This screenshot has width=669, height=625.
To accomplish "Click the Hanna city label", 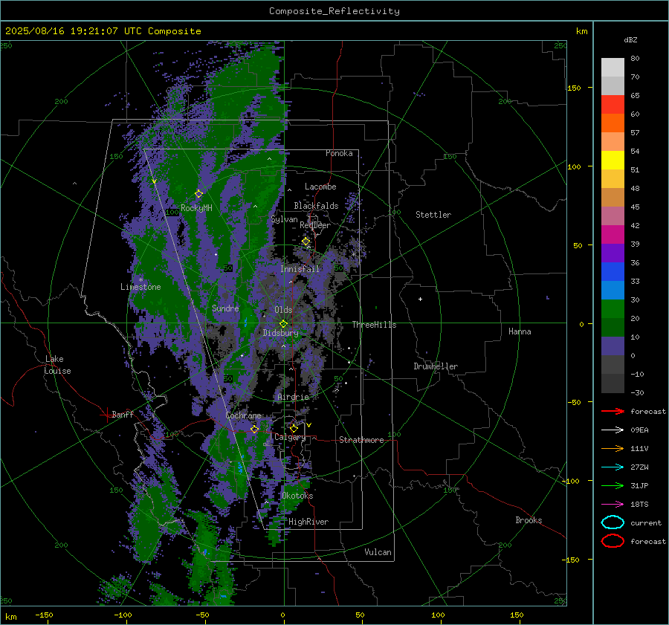I will click(520, 331).
